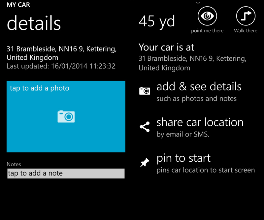Screen dimensions: 264x220
Task: Expand the app bar chevron above the icons
Action: point(198,3)
